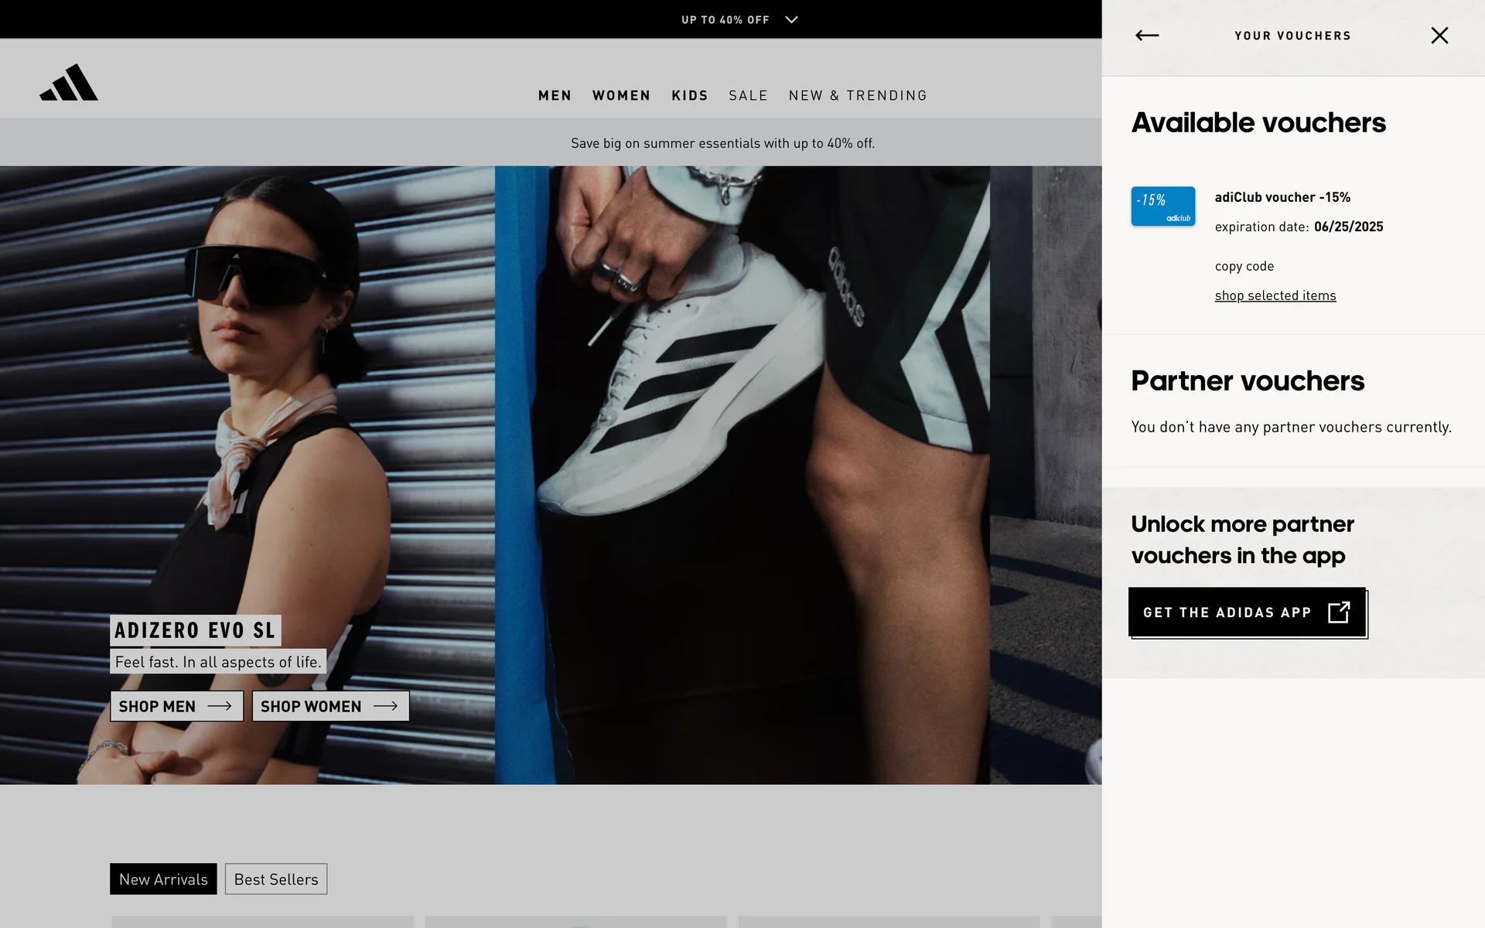The width and height of the screenshot is (1485, 928).
Task: Copy the adiClub voucher code
Action: 1244,266
